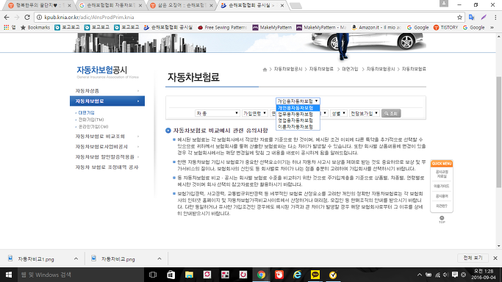Click the address bar URL field
This screenshot has height=282, width=502.
pos(246,18)
